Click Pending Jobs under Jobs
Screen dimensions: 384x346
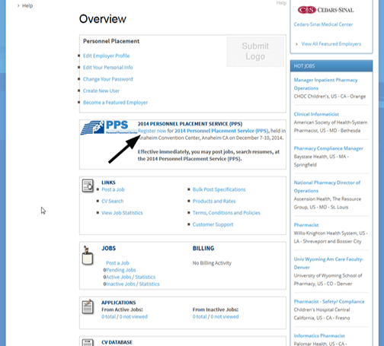point(121,270)
